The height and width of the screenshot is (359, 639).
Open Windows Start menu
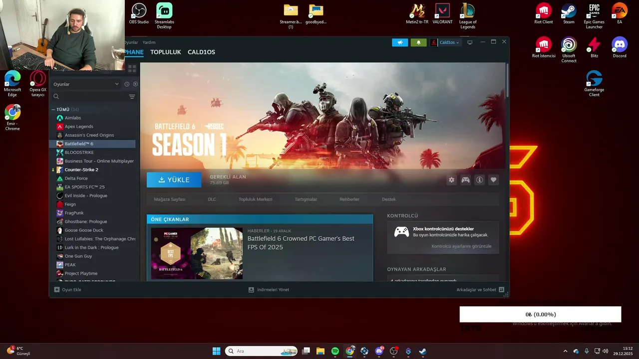(x=216, y=351)
